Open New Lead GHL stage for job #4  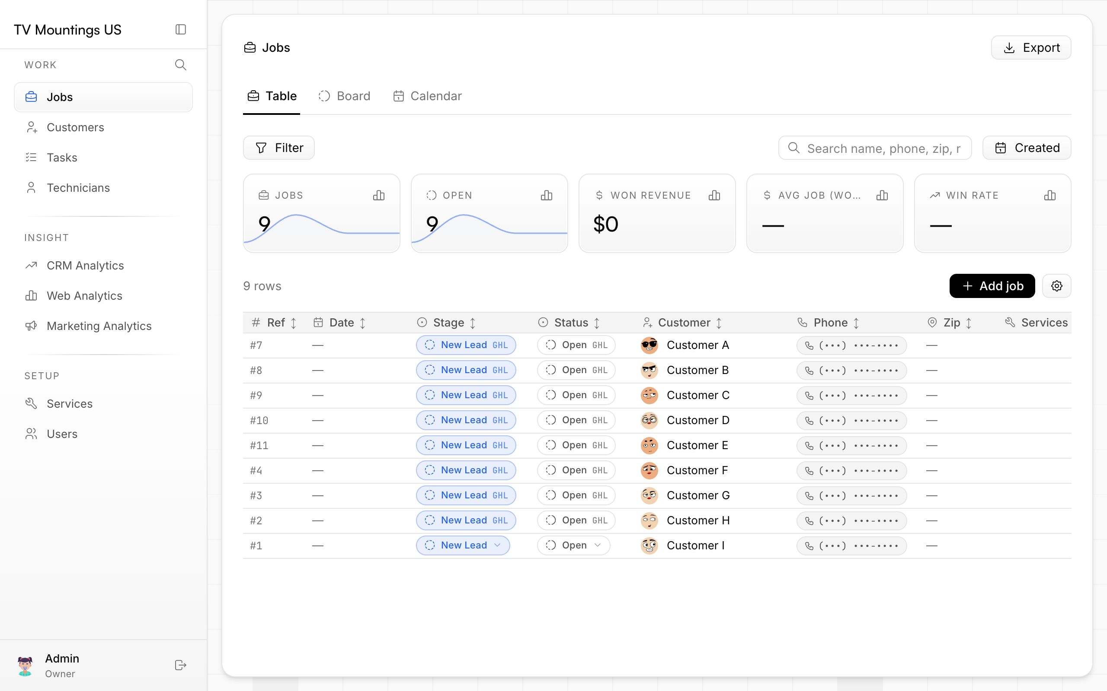[466, 471]
